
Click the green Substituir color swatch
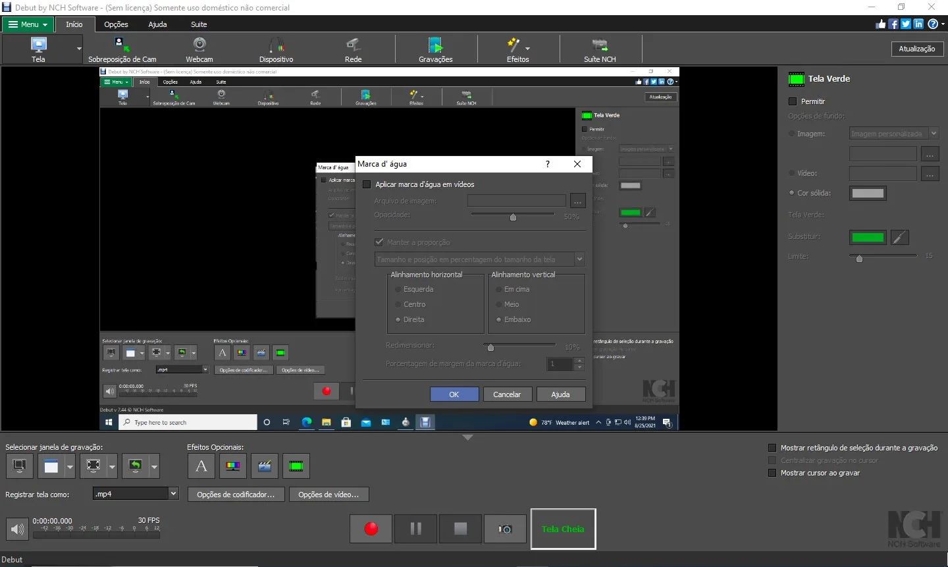[x=868, y=237]
